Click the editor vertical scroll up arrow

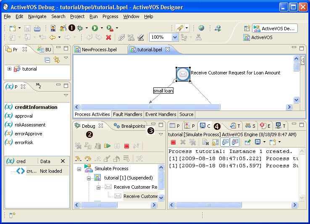point(296,58)
